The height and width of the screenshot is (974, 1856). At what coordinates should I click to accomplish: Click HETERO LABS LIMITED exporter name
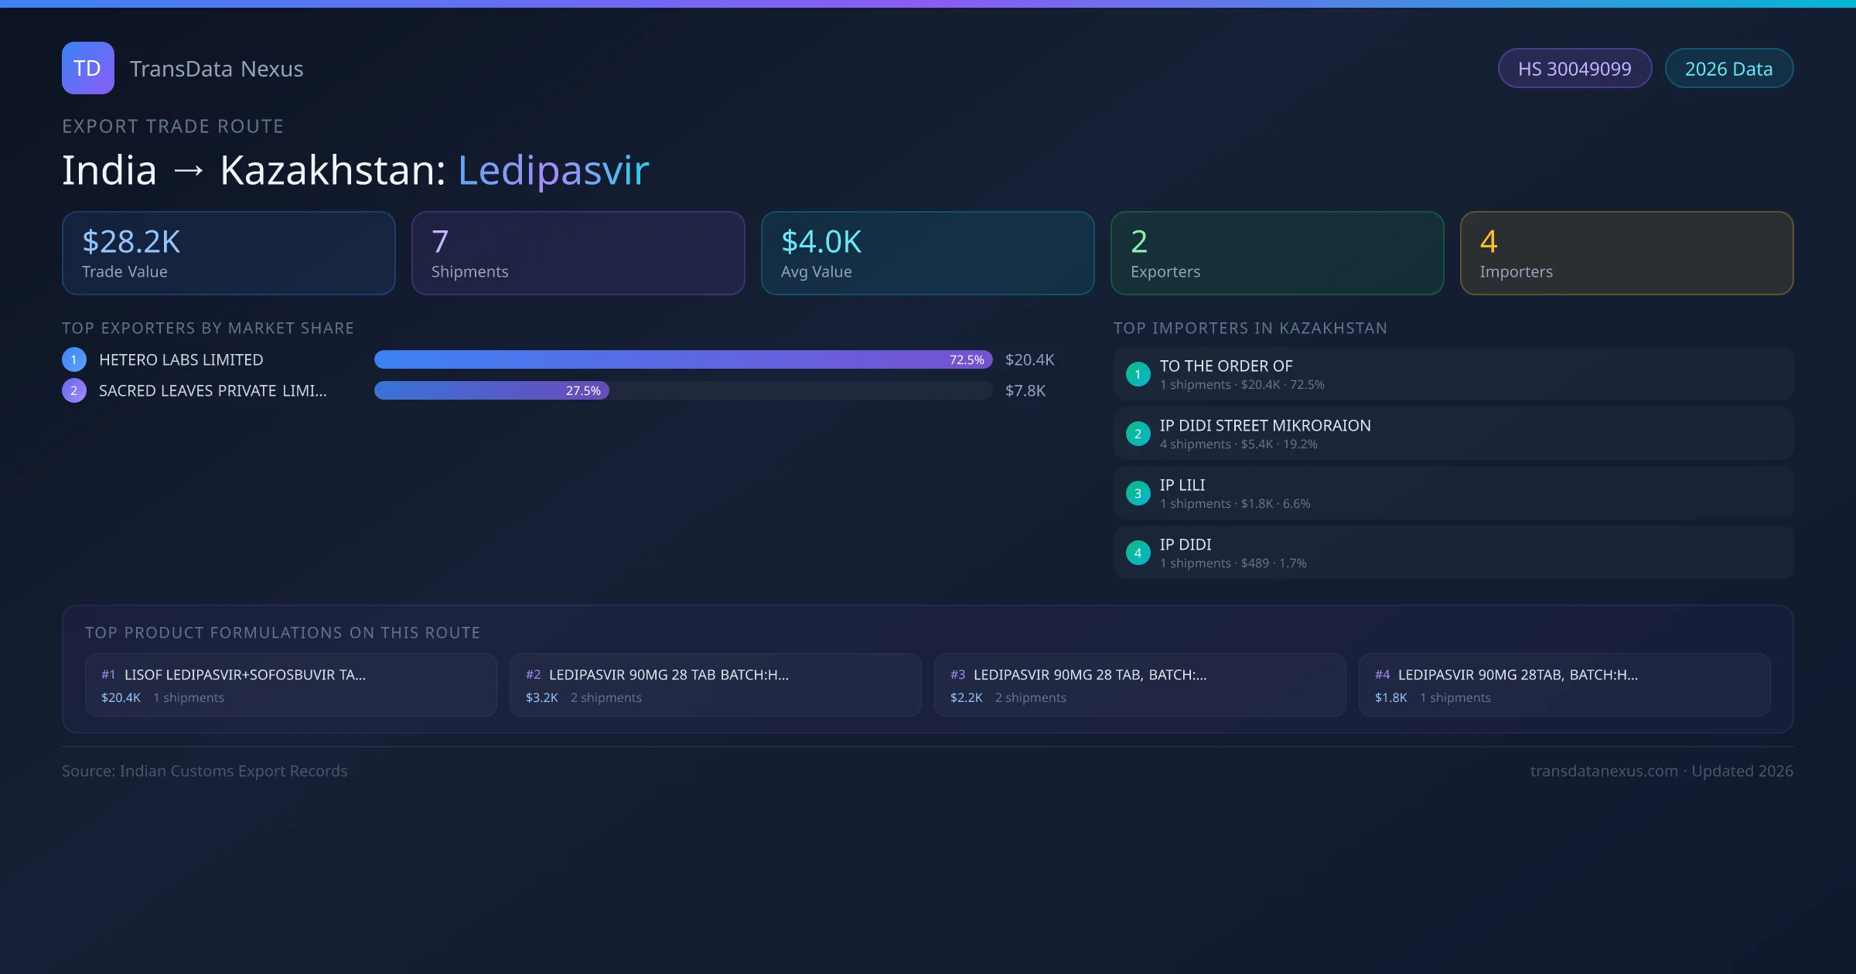coord(181,359)
